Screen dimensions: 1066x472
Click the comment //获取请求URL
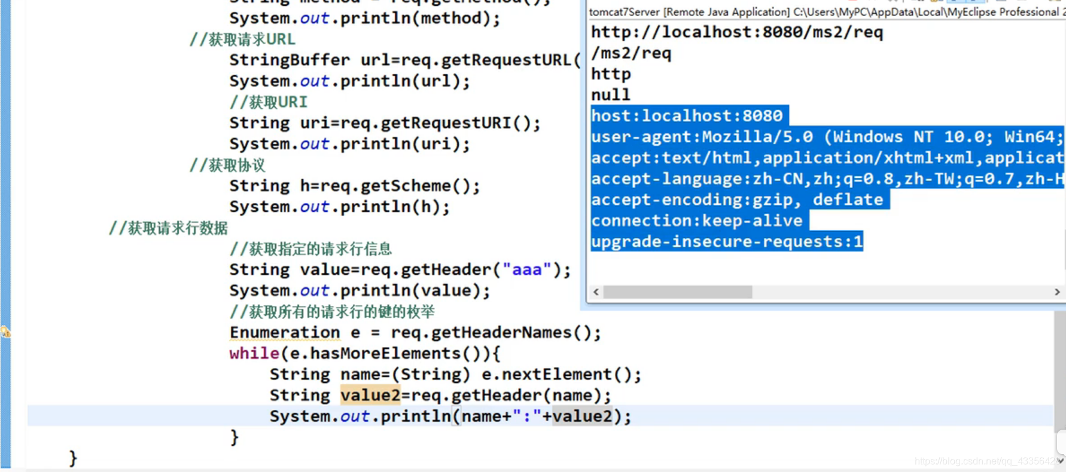[x=242, y=39]
